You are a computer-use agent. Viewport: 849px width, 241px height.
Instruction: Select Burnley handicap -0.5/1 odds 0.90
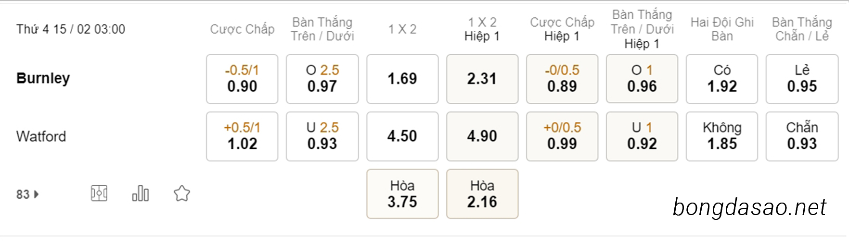point(242,79)
